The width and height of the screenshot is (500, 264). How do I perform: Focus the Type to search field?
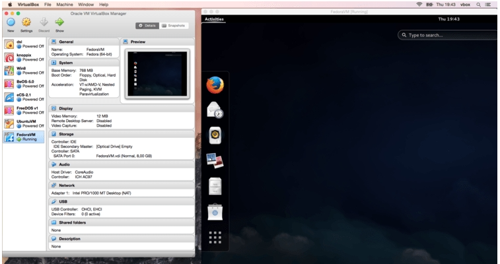(447, 35)
